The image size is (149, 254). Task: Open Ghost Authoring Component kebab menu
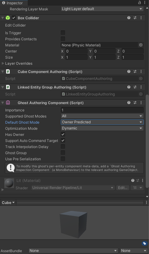coord(141,103)
